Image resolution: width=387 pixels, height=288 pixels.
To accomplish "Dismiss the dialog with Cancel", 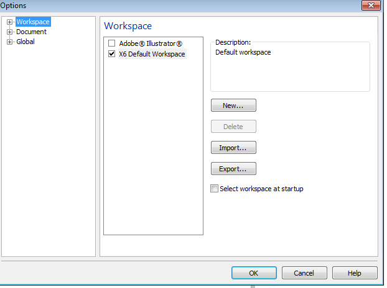I will tap(304, 273).
